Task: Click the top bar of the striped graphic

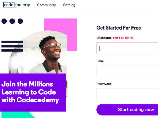Action: coord(12,42)
